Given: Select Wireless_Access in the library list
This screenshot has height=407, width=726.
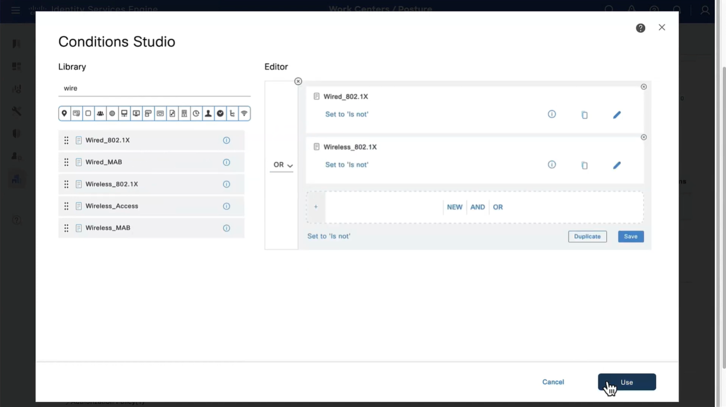Looking at the screenshot, I should coord(112,206).
